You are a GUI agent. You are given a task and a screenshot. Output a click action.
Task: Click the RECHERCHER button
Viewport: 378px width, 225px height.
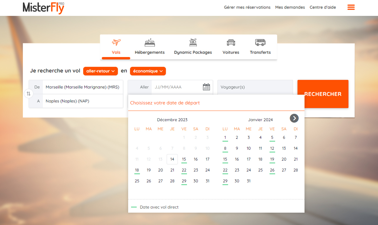[323, 94]
